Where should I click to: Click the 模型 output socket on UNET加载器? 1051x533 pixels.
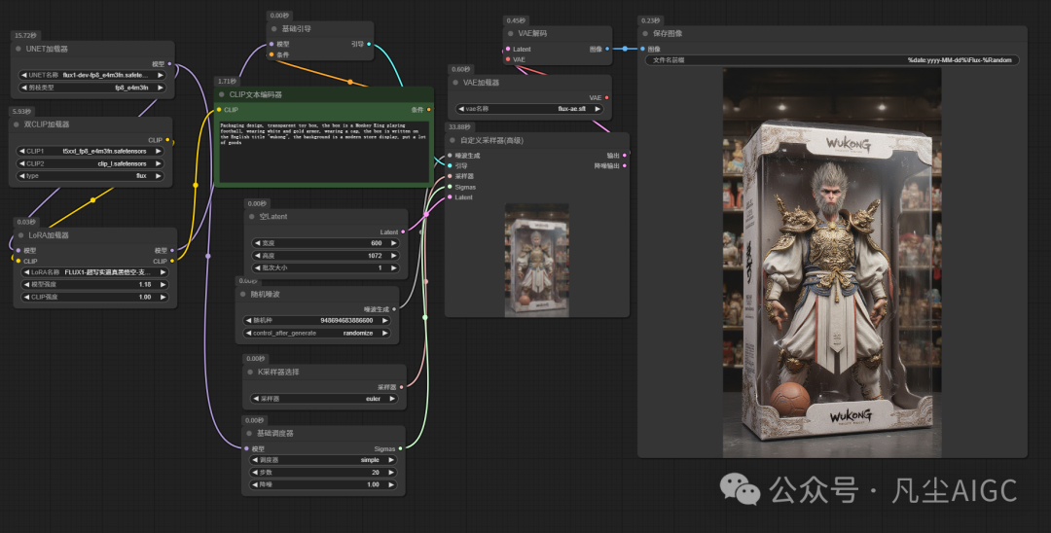169,63
